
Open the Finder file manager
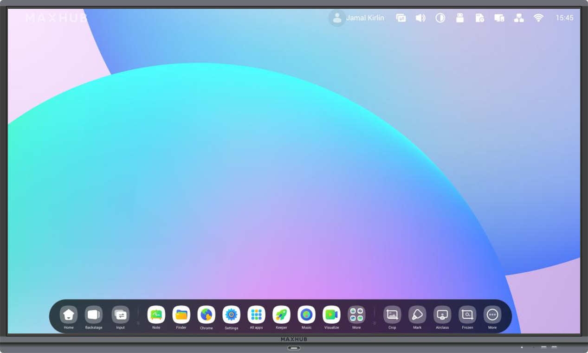pyautogui.click(x=181, y=314)
